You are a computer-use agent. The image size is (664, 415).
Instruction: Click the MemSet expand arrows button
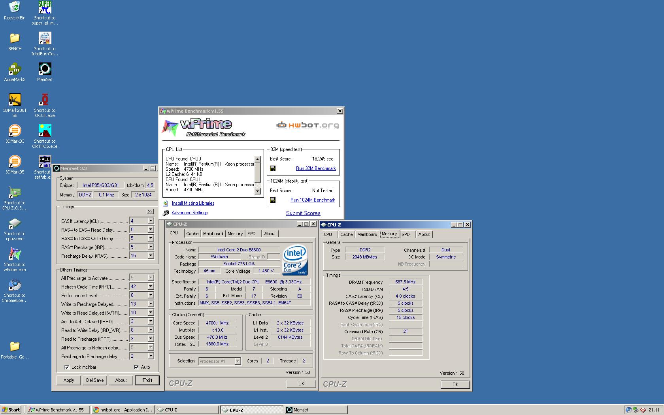coord(150,211)
